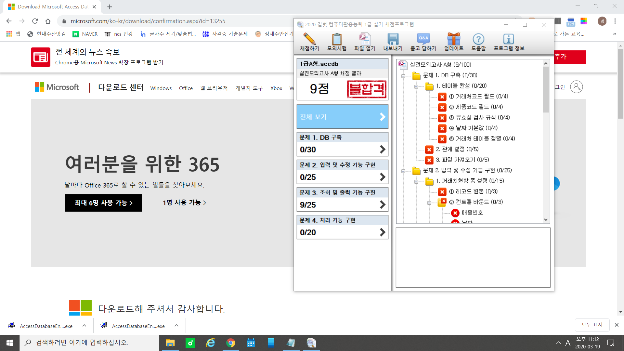Open File Explorer from the taskbar

click(x=170, y=343)
